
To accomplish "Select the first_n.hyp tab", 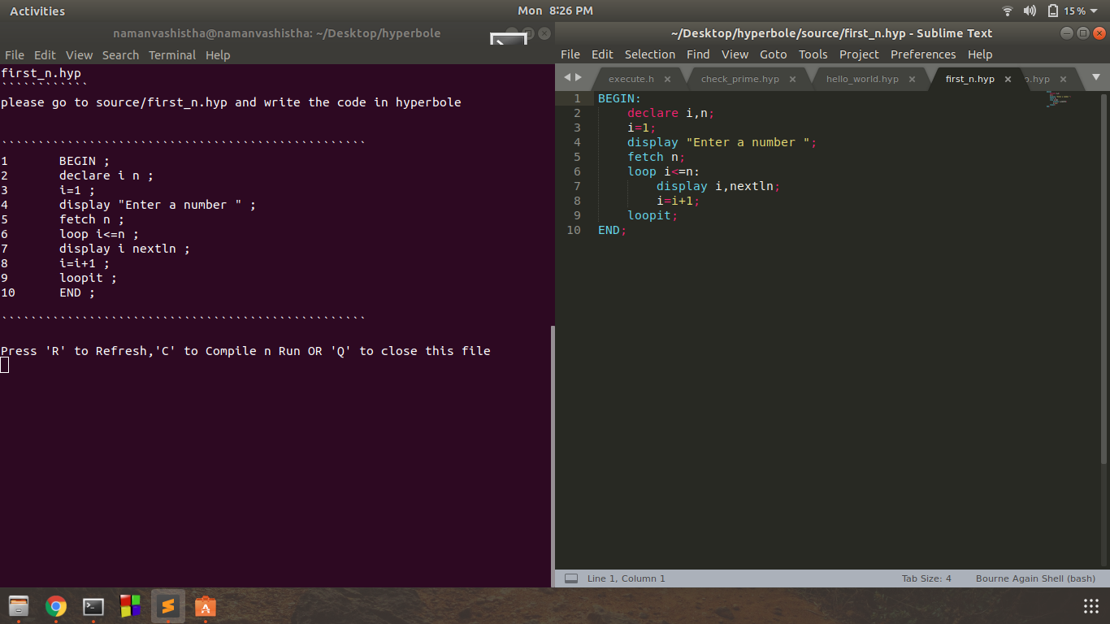I will click(x=970, y=79).
